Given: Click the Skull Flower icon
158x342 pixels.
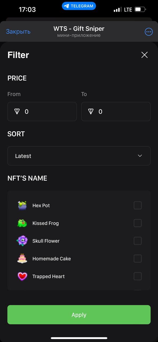Looking at the screenshot, I should click(x=22, y=241).
